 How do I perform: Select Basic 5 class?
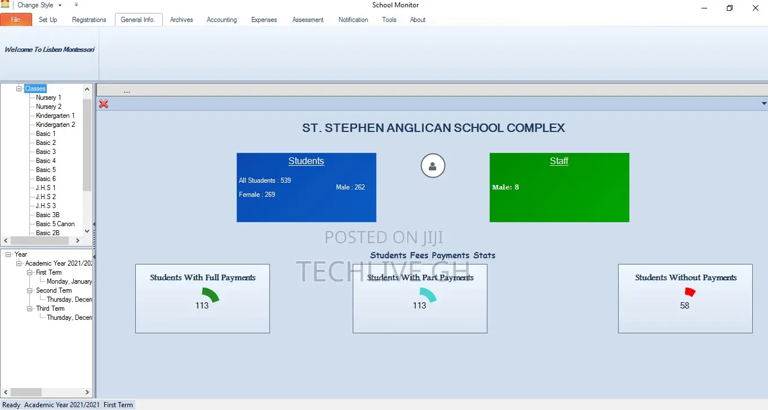[x=46, y=170]
